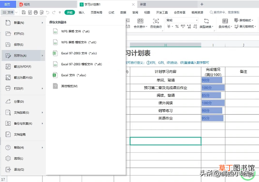Click the 类型转换 type convert icon
The image size is (259, 182).
click(206, 21)
